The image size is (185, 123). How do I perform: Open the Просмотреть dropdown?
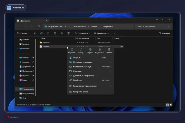[101, 33]
